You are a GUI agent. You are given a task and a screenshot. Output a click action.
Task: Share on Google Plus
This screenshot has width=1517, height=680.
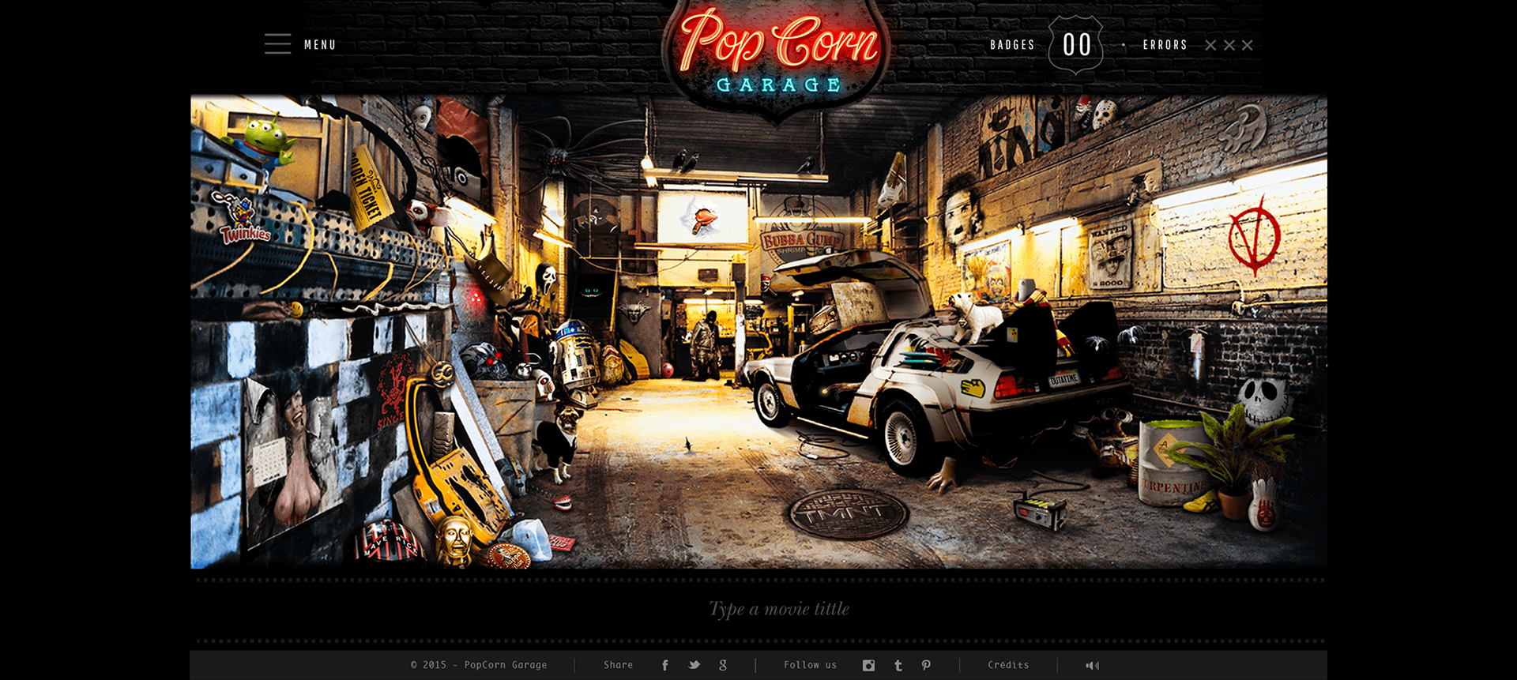pyautogui.click(x=722, y=665)
